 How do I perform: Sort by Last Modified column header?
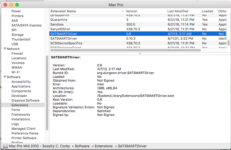point(178,11)
